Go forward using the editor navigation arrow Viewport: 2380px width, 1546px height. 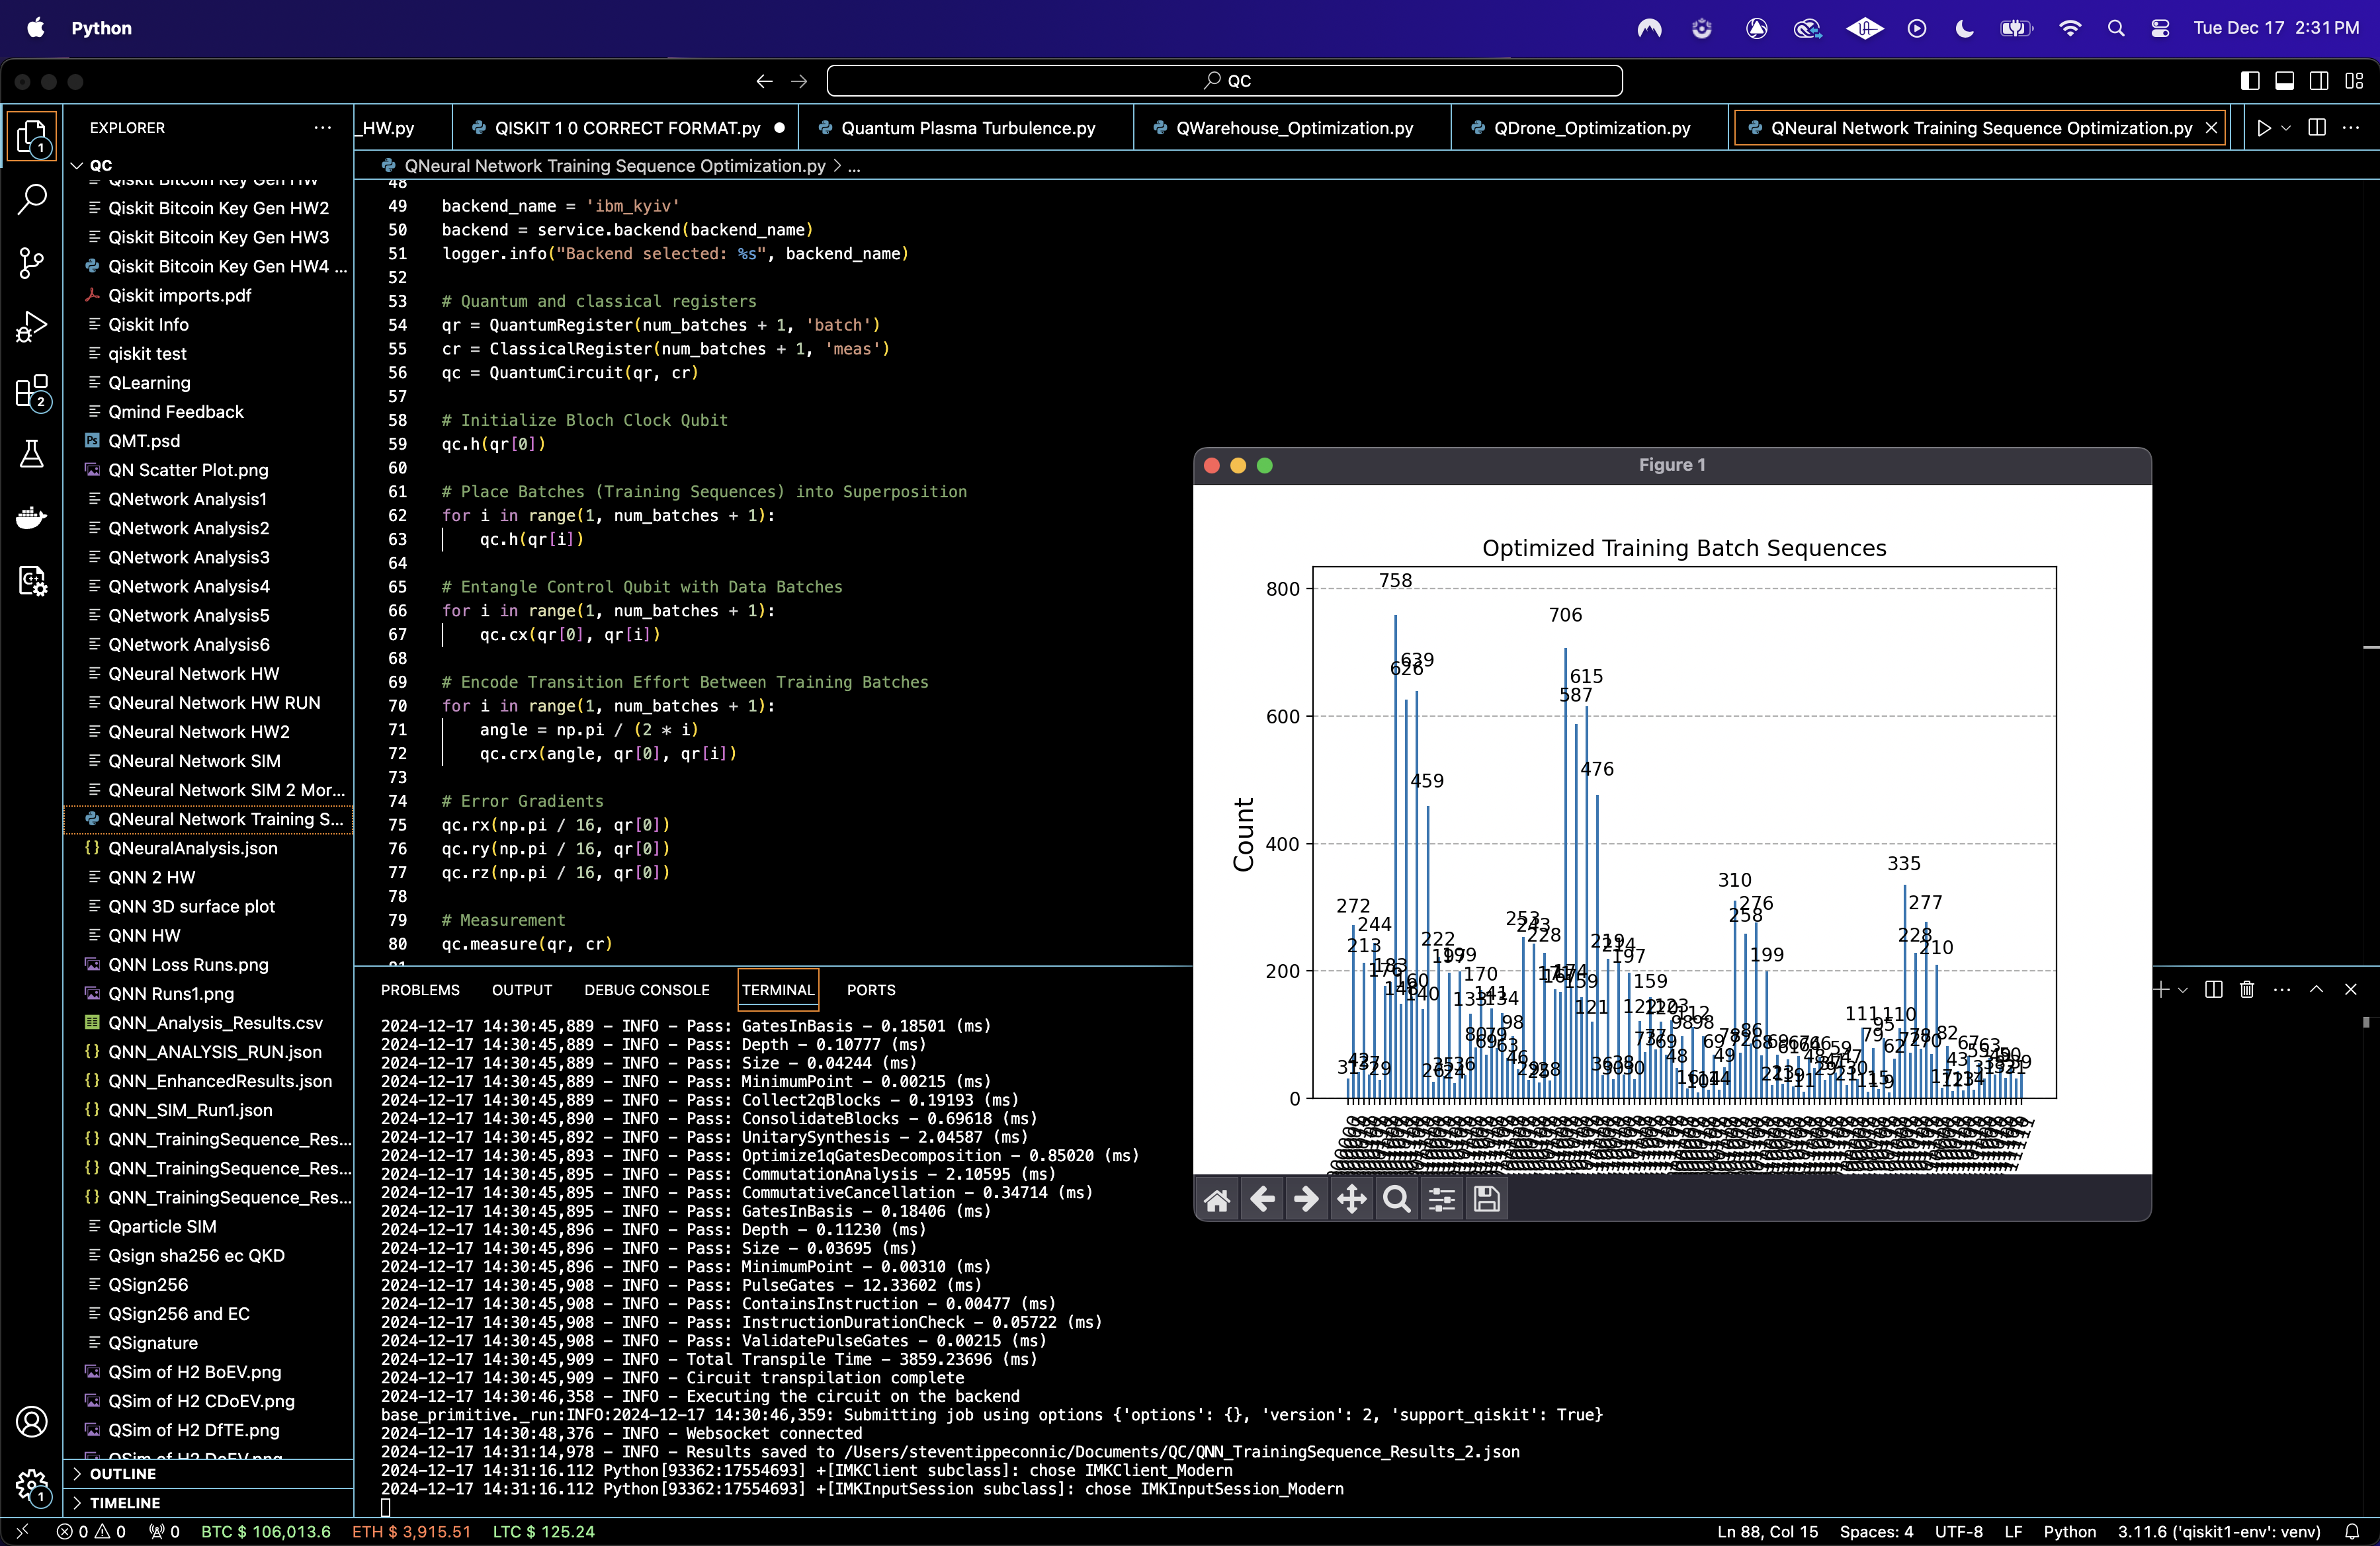799,81
